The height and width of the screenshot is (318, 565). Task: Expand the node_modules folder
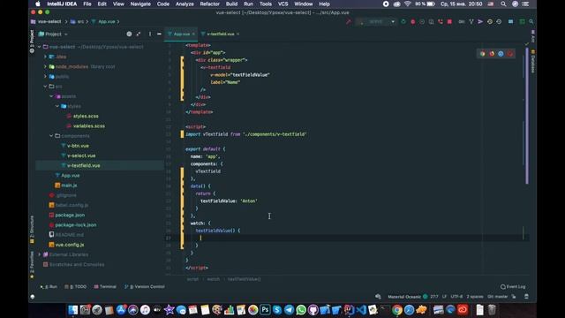45,67
